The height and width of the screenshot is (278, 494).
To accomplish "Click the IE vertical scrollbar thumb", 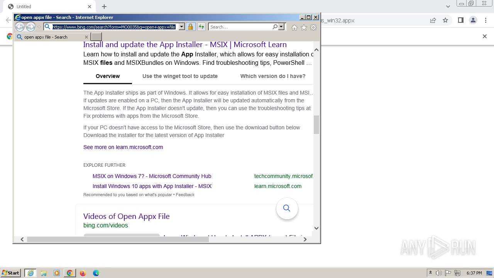I will point(316,125).
